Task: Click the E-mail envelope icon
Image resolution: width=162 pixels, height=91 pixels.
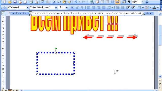Action: [25, 2]
